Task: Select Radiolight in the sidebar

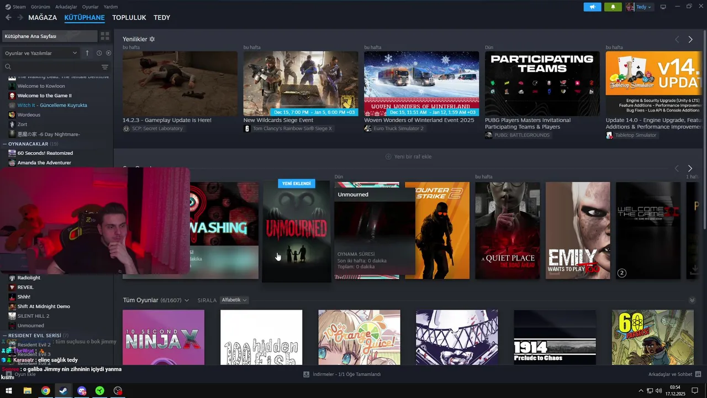Action: pos(29,277)
